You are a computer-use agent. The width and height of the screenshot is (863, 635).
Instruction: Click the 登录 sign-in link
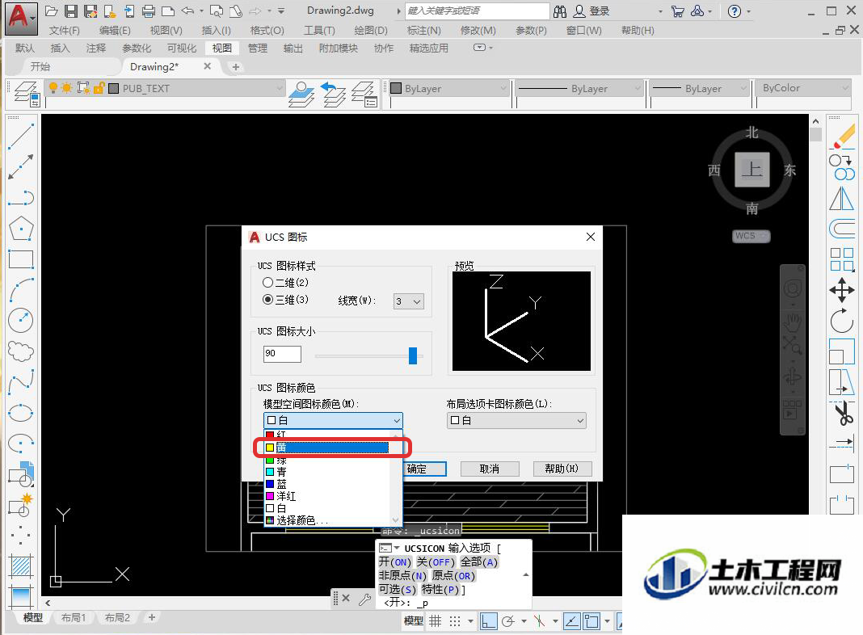(599, 11)
